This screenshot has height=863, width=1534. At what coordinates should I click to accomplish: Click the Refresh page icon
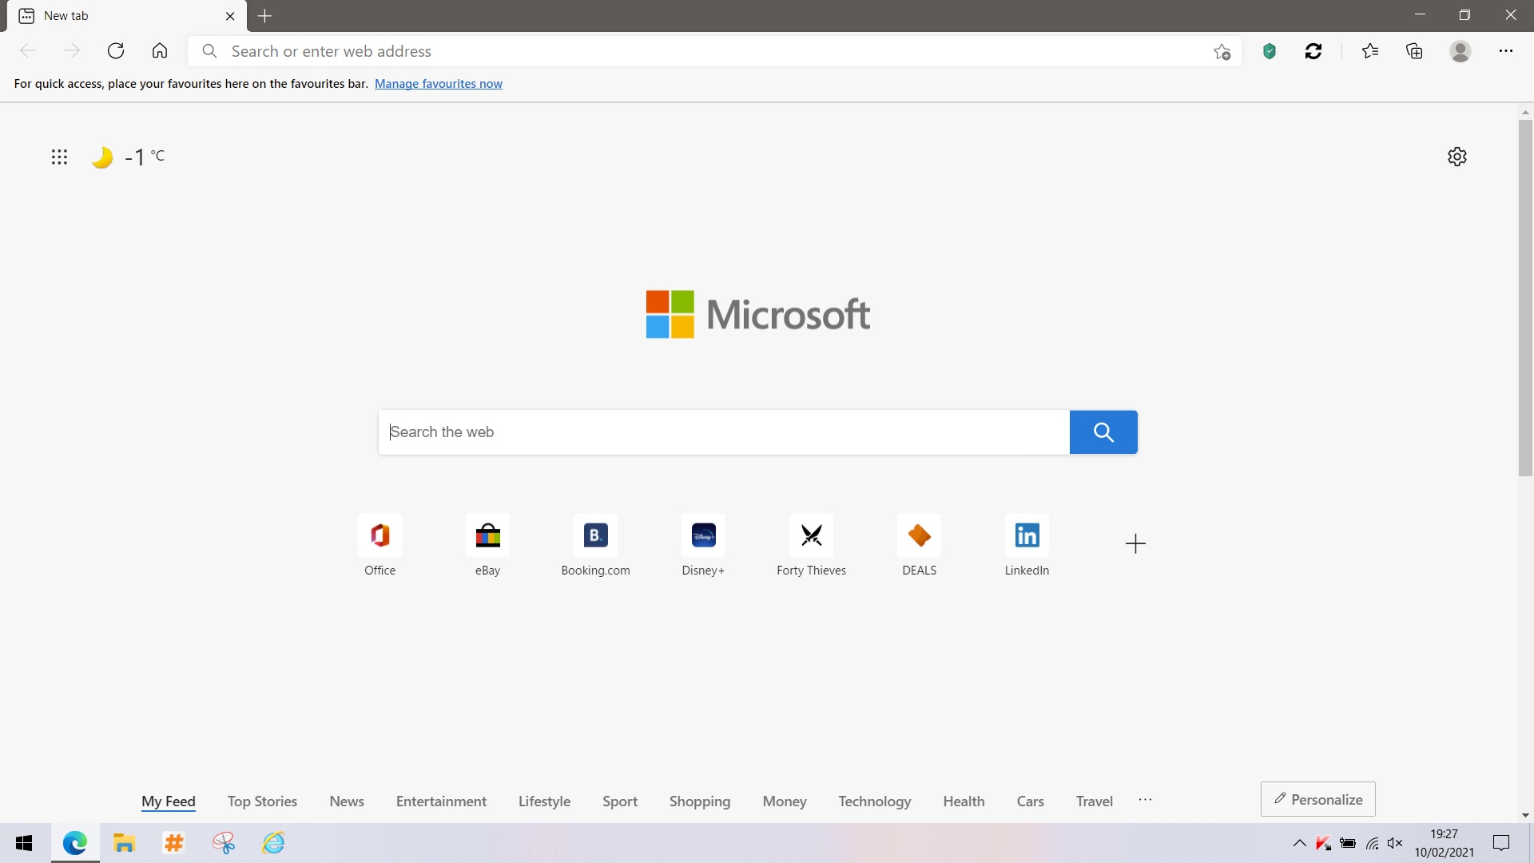116,51
